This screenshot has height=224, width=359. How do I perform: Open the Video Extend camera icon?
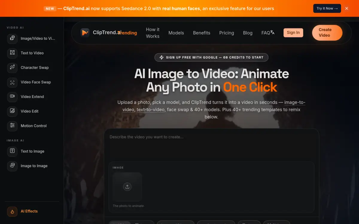point(12,96)
